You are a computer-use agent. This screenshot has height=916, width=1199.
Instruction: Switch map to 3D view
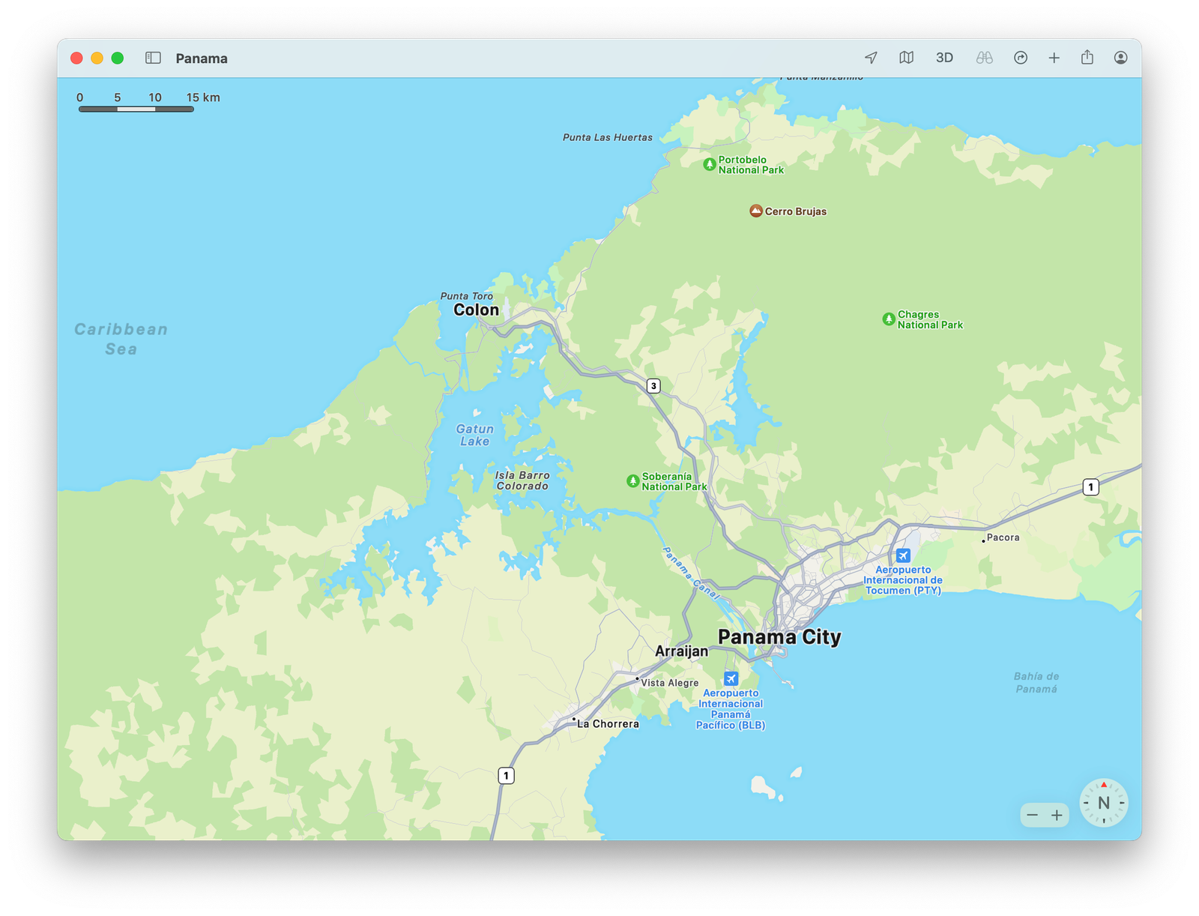tap(944, 58)
